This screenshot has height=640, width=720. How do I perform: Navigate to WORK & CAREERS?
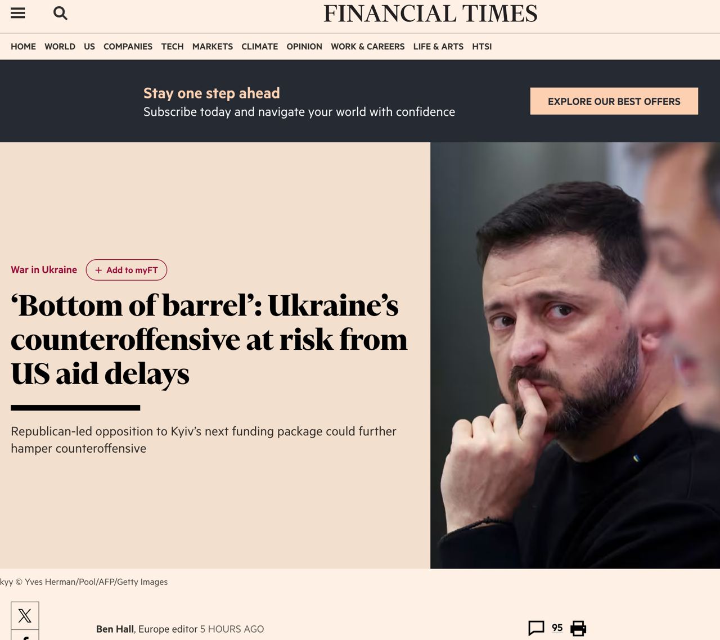click(368, 47)
